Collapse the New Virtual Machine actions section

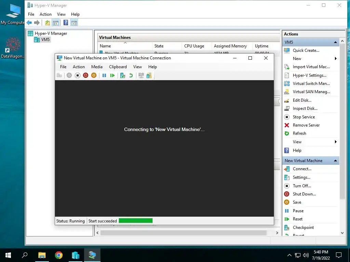[335, 161]
